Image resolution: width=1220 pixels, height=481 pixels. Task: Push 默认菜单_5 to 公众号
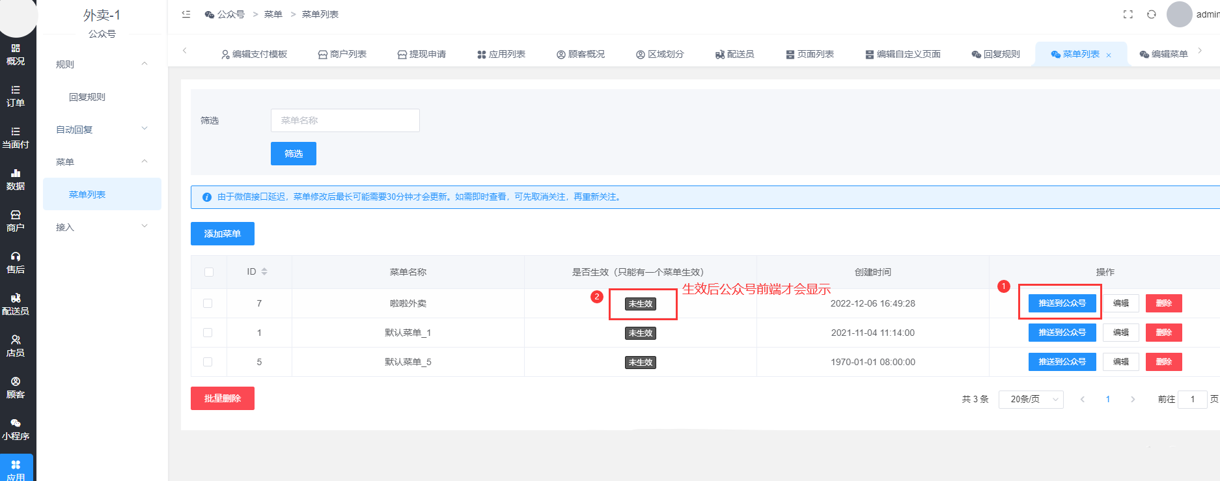(x=1062, y=362)
